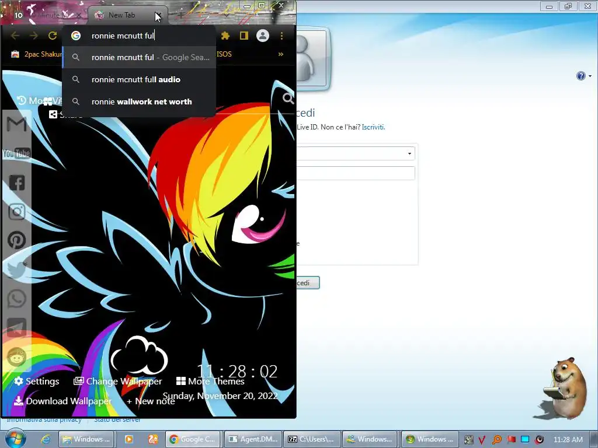Open the Live ID dropdown in Messenger
This screenshot has width=598, height=448.
coord(409,153)
